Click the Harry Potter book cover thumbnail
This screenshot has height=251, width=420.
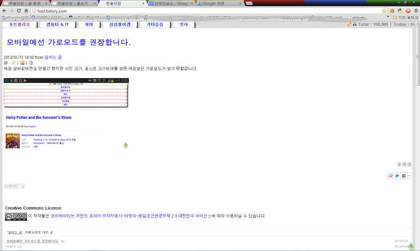(13, 141)
